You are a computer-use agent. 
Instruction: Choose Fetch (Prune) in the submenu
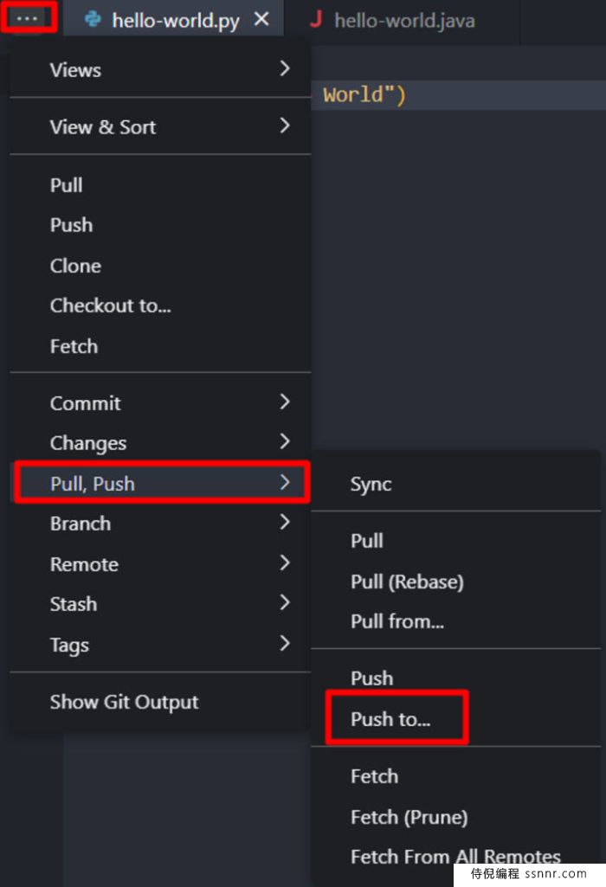pyautogui.click(x=455, y=816)
